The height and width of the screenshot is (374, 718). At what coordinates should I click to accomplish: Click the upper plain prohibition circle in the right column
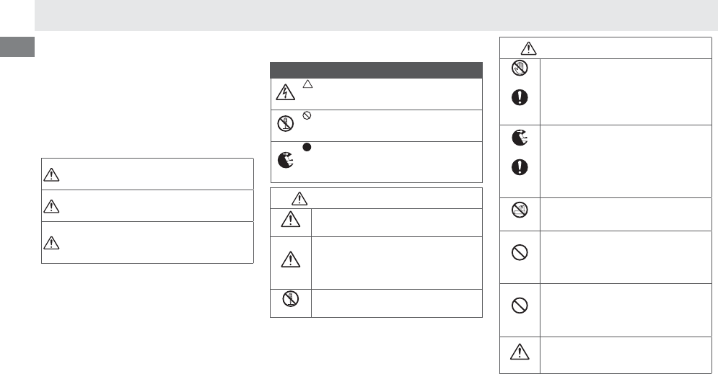click(x=520, y=253)
